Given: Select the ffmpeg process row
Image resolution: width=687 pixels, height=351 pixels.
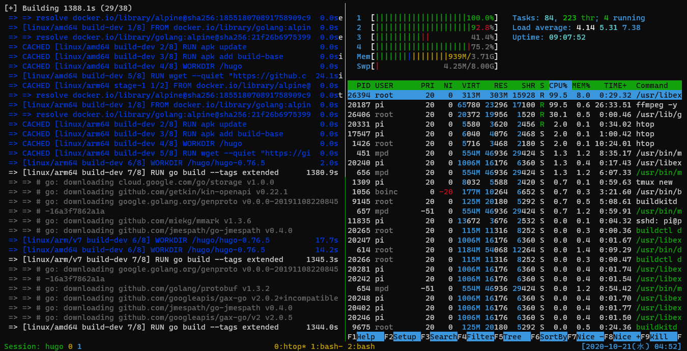Looking at the screenshot, I should point(509,104).
